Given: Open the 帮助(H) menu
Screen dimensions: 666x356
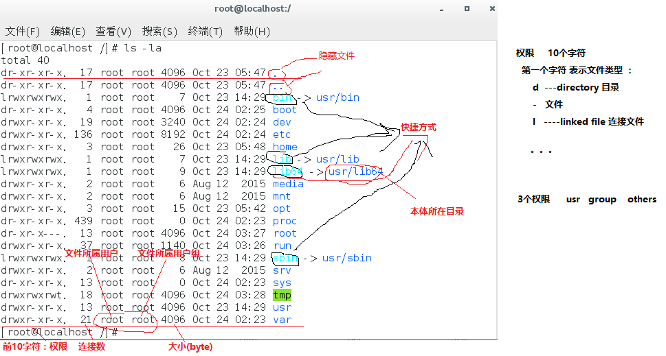Looking at the screenshot, I should coord(252,32).
